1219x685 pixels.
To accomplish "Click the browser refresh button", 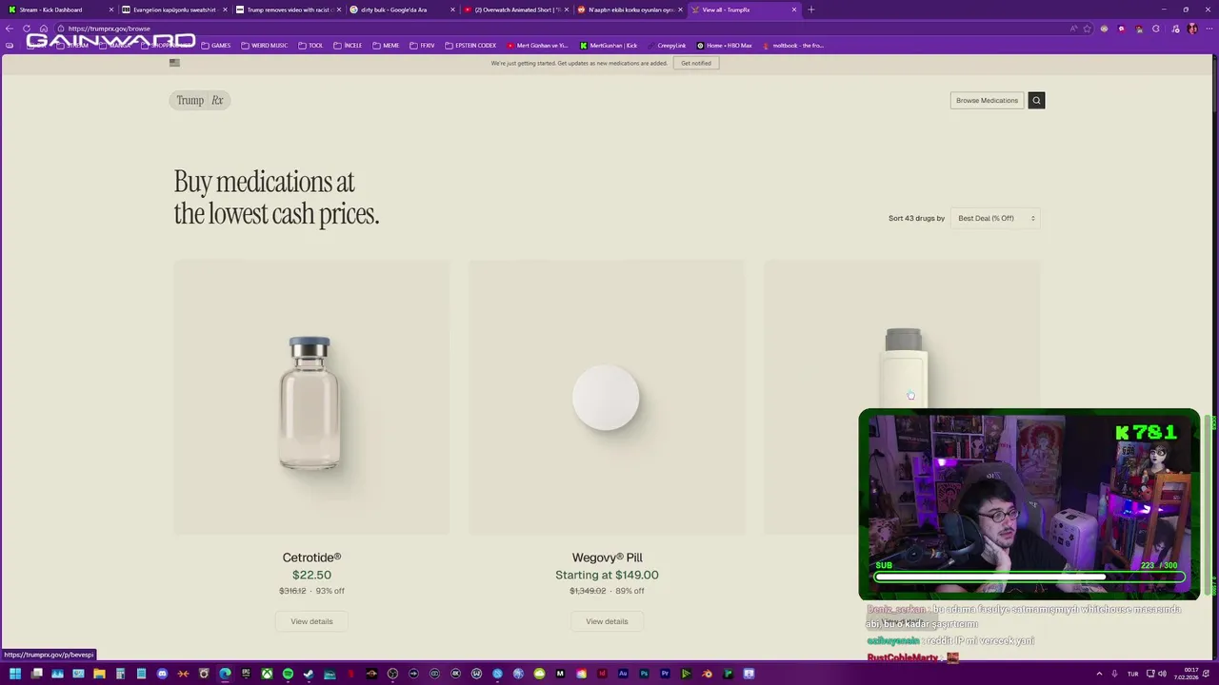I will pos(27,29).
